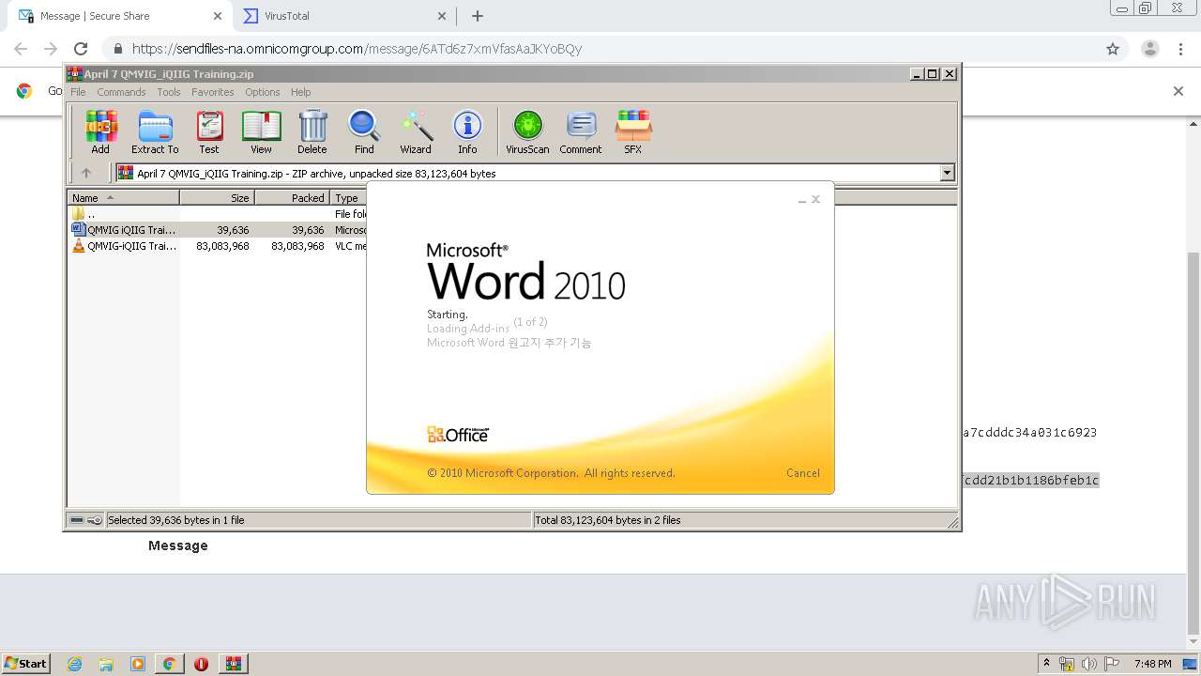1201x676 pixels.
Task: Start VirusScan from the toolbar
Action: pyautogui.click(x=527, y=131)
